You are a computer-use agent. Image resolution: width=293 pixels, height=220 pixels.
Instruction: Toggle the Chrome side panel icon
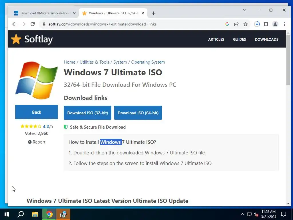pos(266,24)
